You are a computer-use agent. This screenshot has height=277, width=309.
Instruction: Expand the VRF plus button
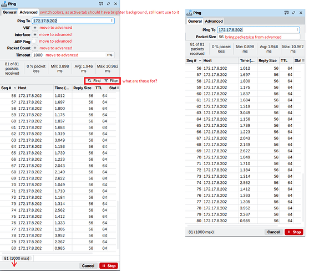[35, 28]
